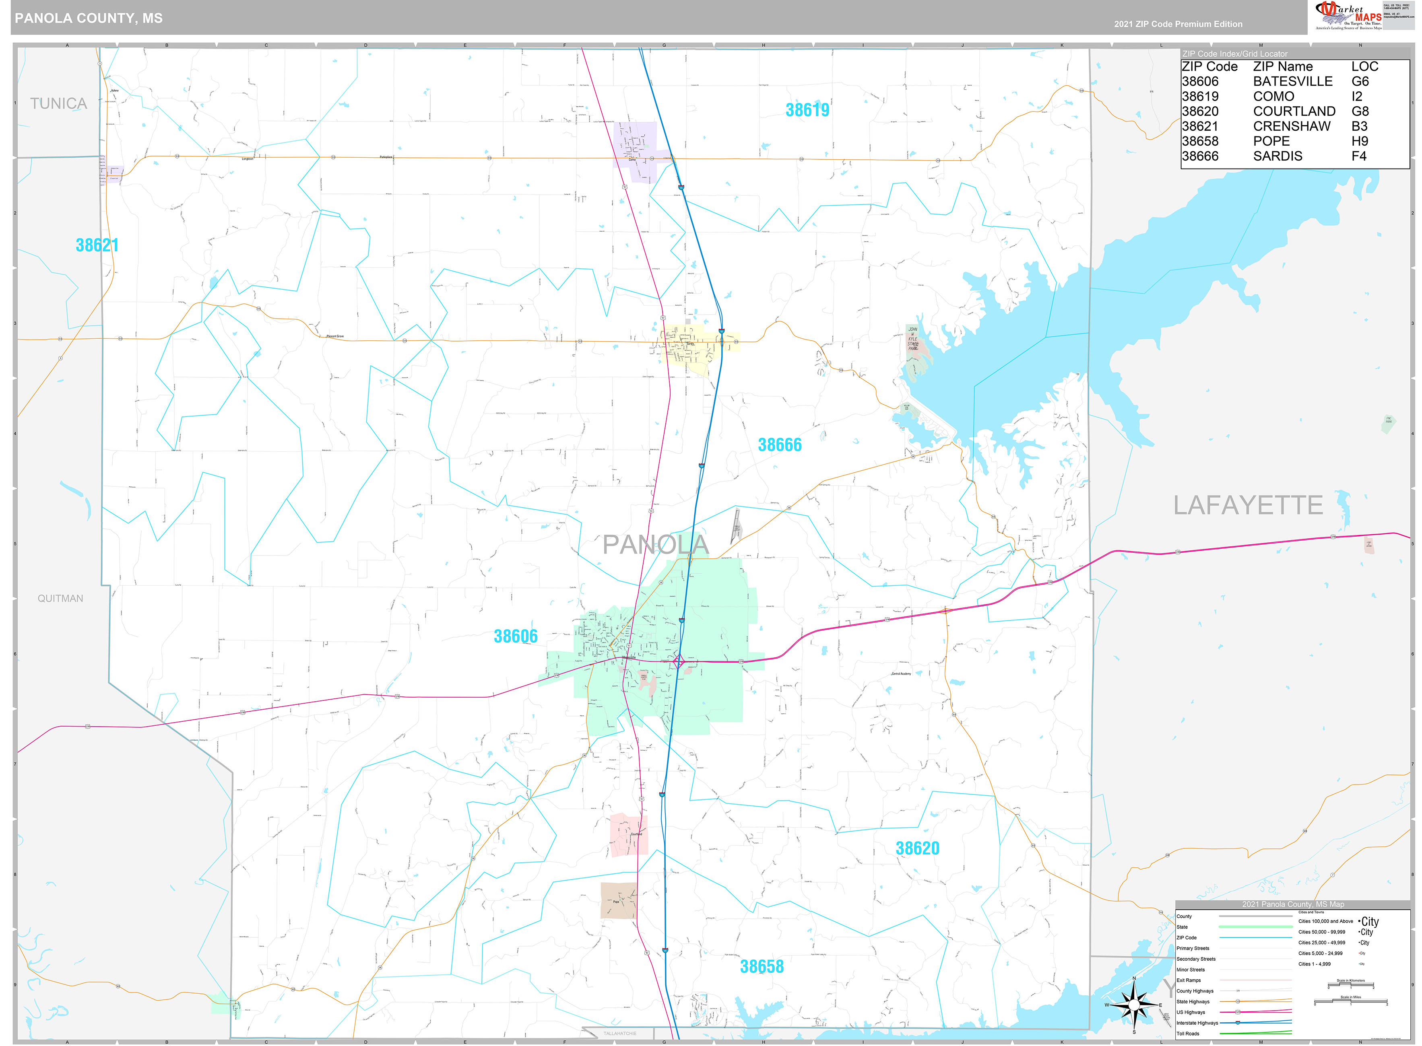The image size is (1422, 1046).
Task: Click the 2021 Panola County, MS Map legend title
Action: point(1293,904)
